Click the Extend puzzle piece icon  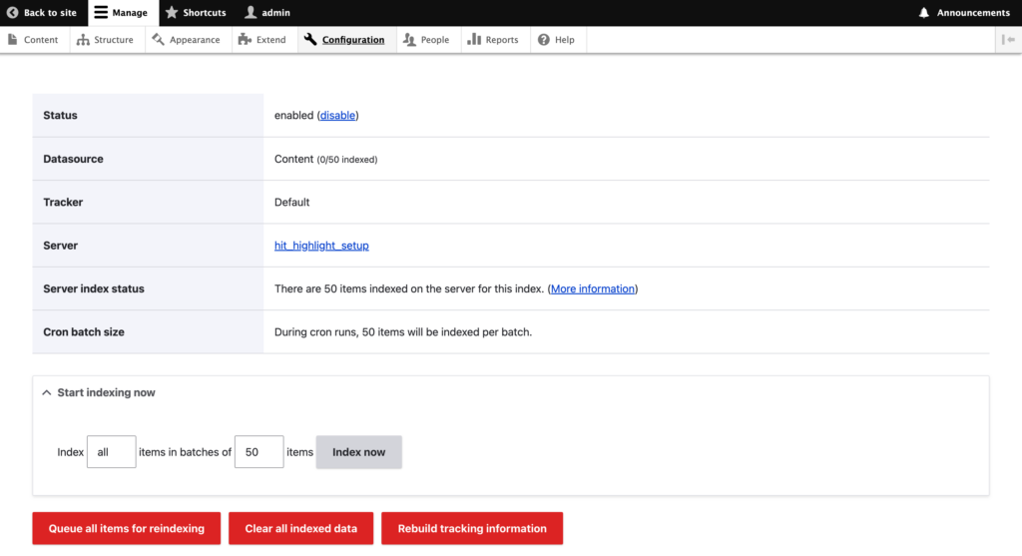tap(245, 40)
